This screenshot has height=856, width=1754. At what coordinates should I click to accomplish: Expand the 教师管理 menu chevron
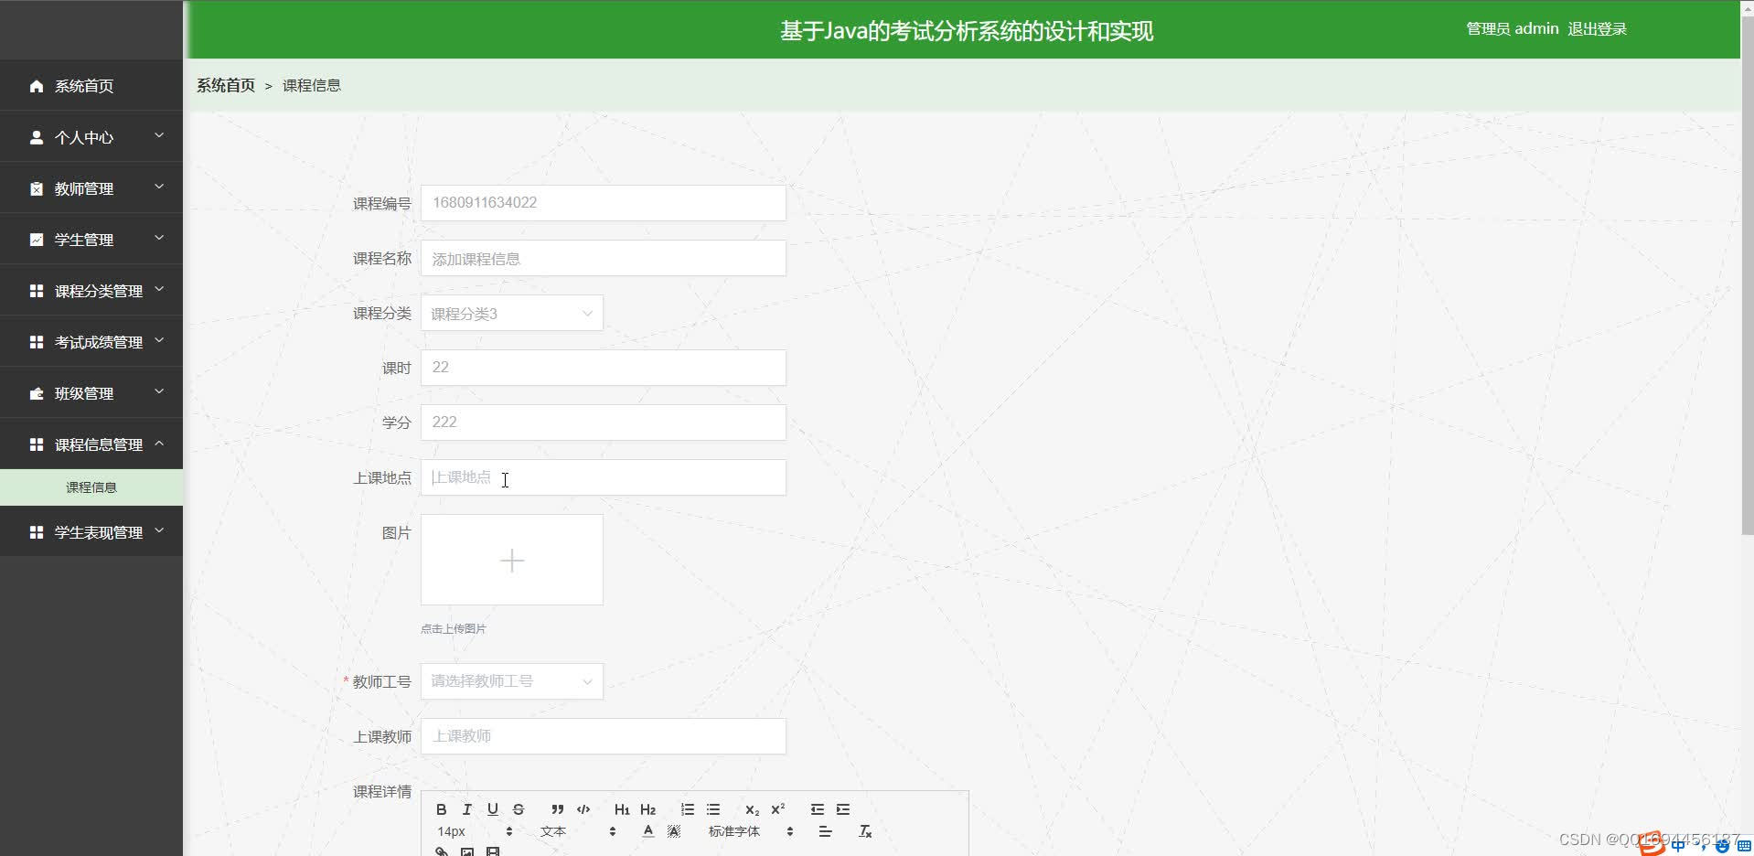pyautogui.click(x=159, y=187)
